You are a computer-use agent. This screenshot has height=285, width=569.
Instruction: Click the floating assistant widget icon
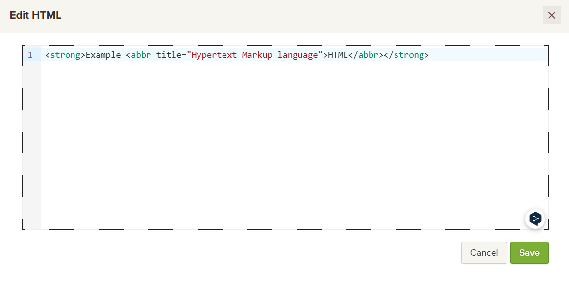(x=535, y=219)
